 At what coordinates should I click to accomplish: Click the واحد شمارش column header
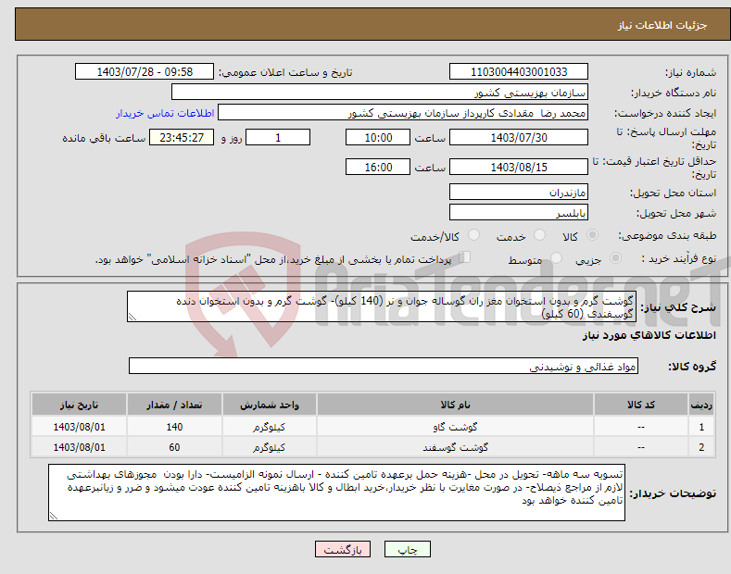pyautogui.click(x=269, y=405)
